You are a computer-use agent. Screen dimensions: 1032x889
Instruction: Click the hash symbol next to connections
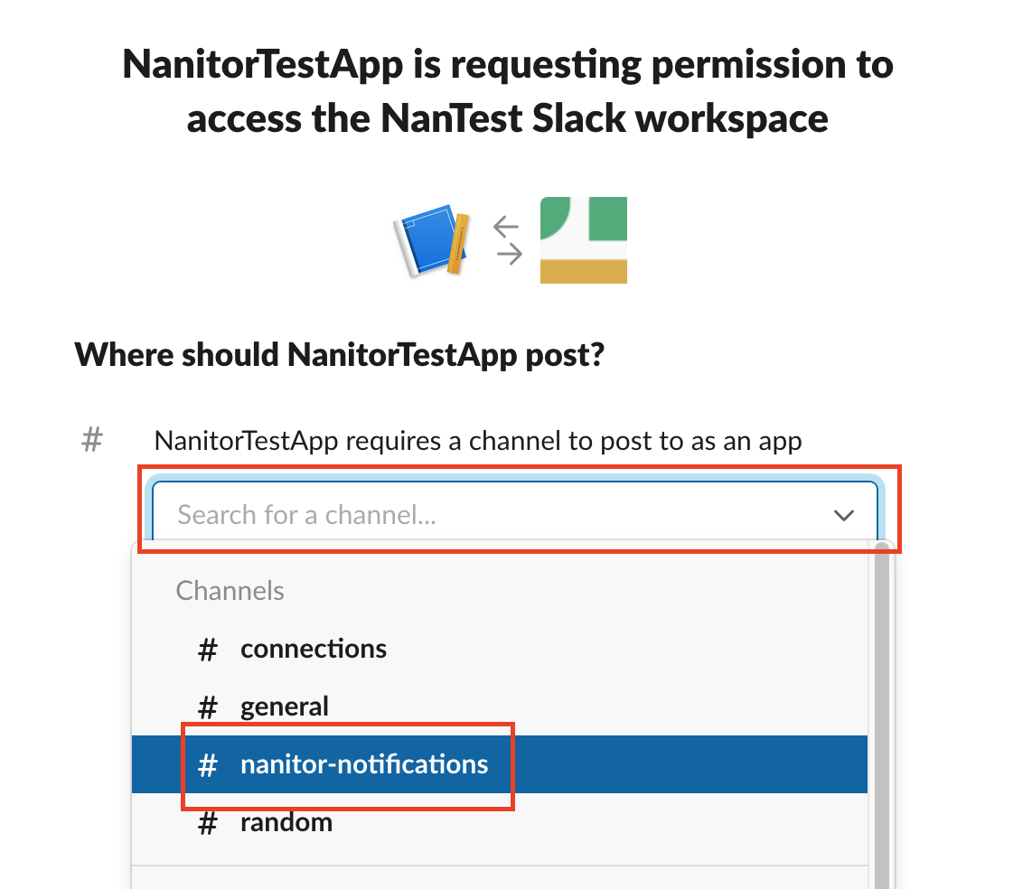(x=208, y=650)
